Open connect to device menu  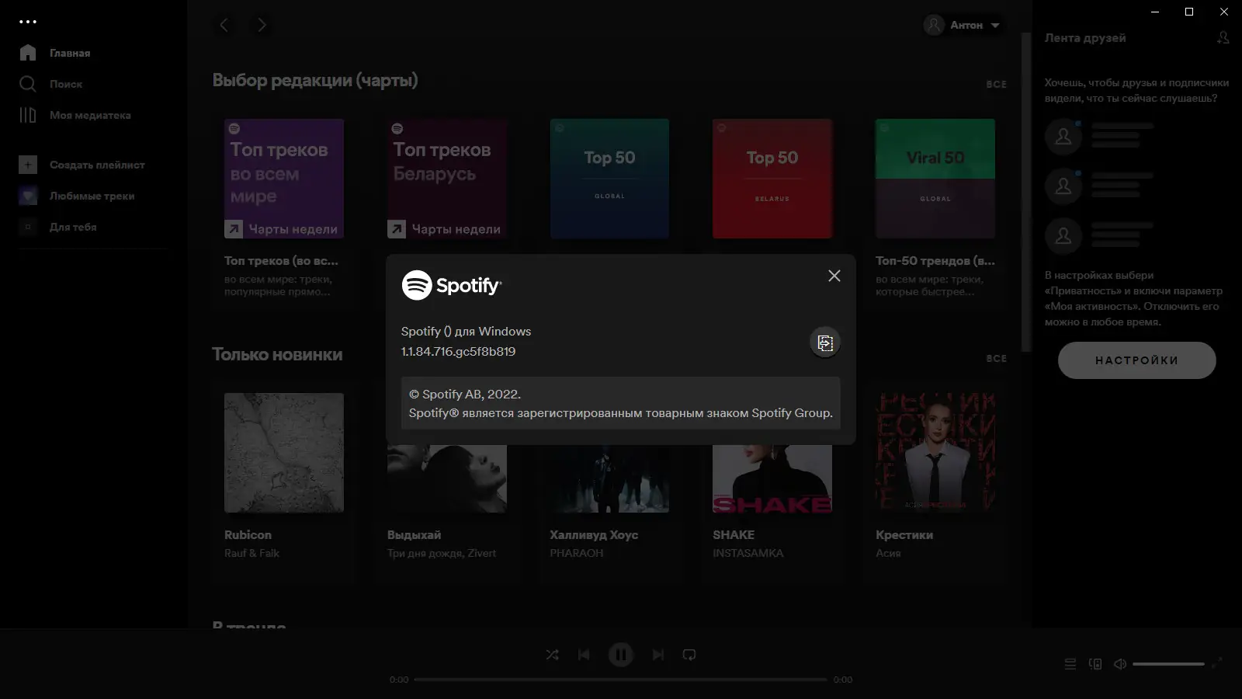(1095, 664)
